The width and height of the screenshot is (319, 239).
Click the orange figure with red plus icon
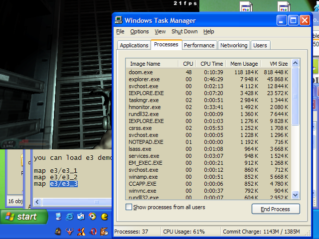81,232
